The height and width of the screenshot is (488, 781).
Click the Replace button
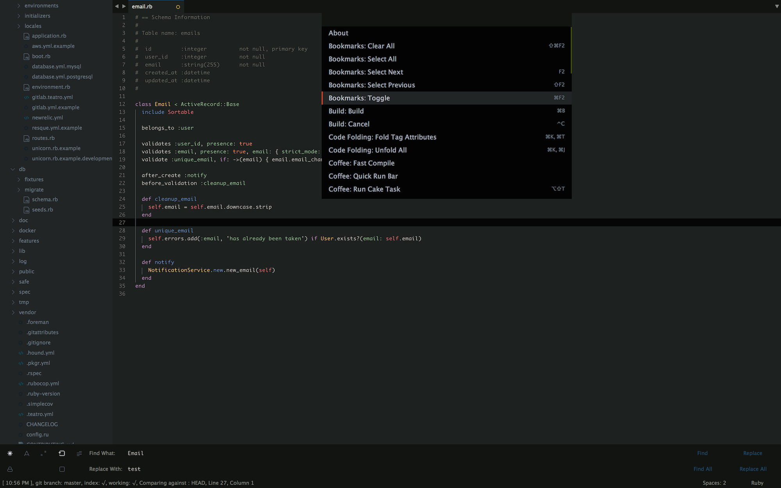[x=752, y=453]
